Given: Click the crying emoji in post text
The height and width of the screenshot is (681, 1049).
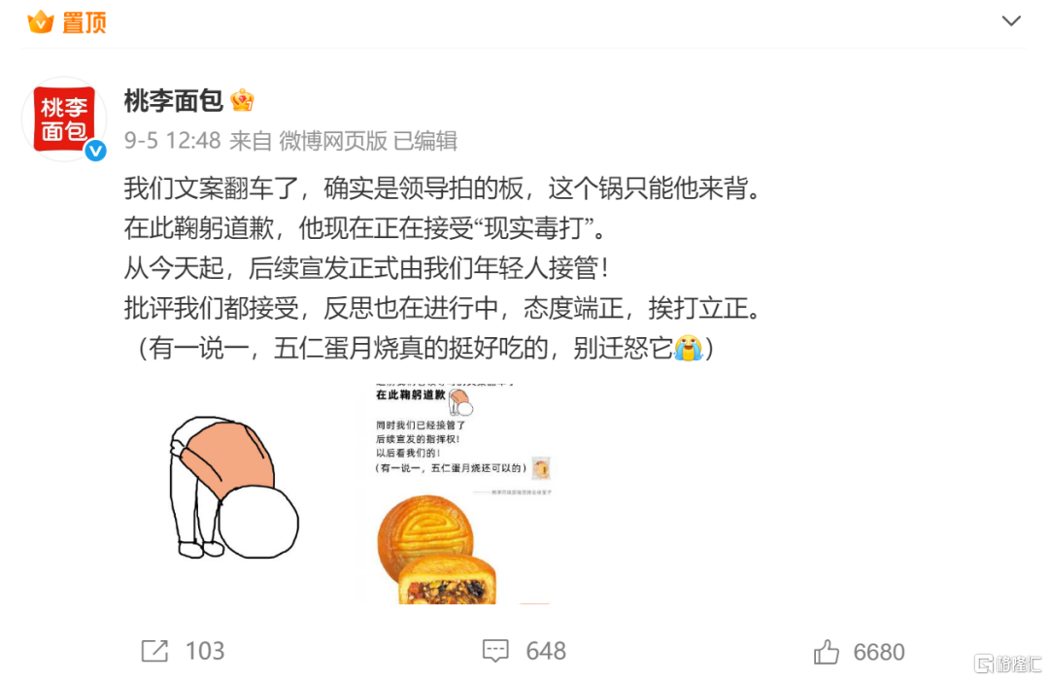Looking at the screenshot, I should 688,348.
